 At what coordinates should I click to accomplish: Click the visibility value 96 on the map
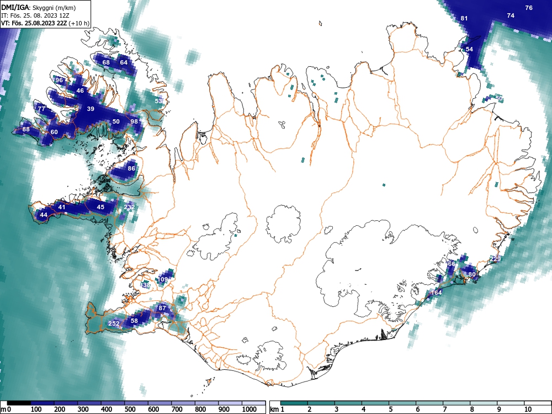click(x=59, y=80)
